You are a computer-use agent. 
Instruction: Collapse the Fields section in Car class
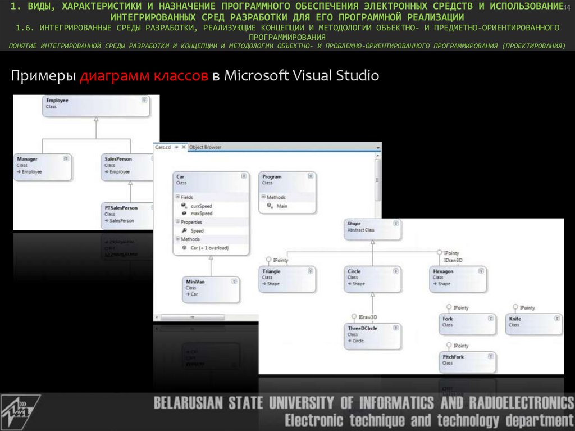point(177,197)
